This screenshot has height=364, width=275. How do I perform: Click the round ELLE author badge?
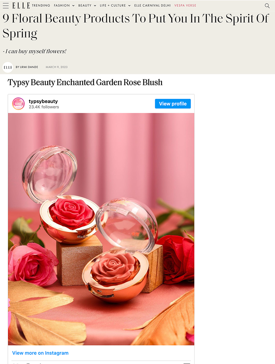click(8, 67)
